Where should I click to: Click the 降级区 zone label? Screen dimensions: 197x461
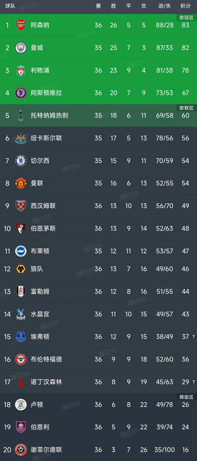pos(187,397)
